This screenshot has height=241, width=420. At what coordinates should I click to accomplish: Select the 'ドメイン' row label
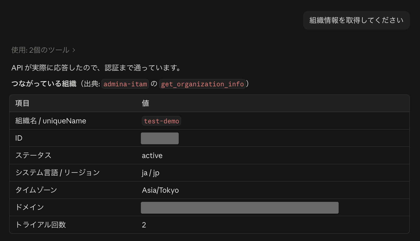(x=30, y=207)
